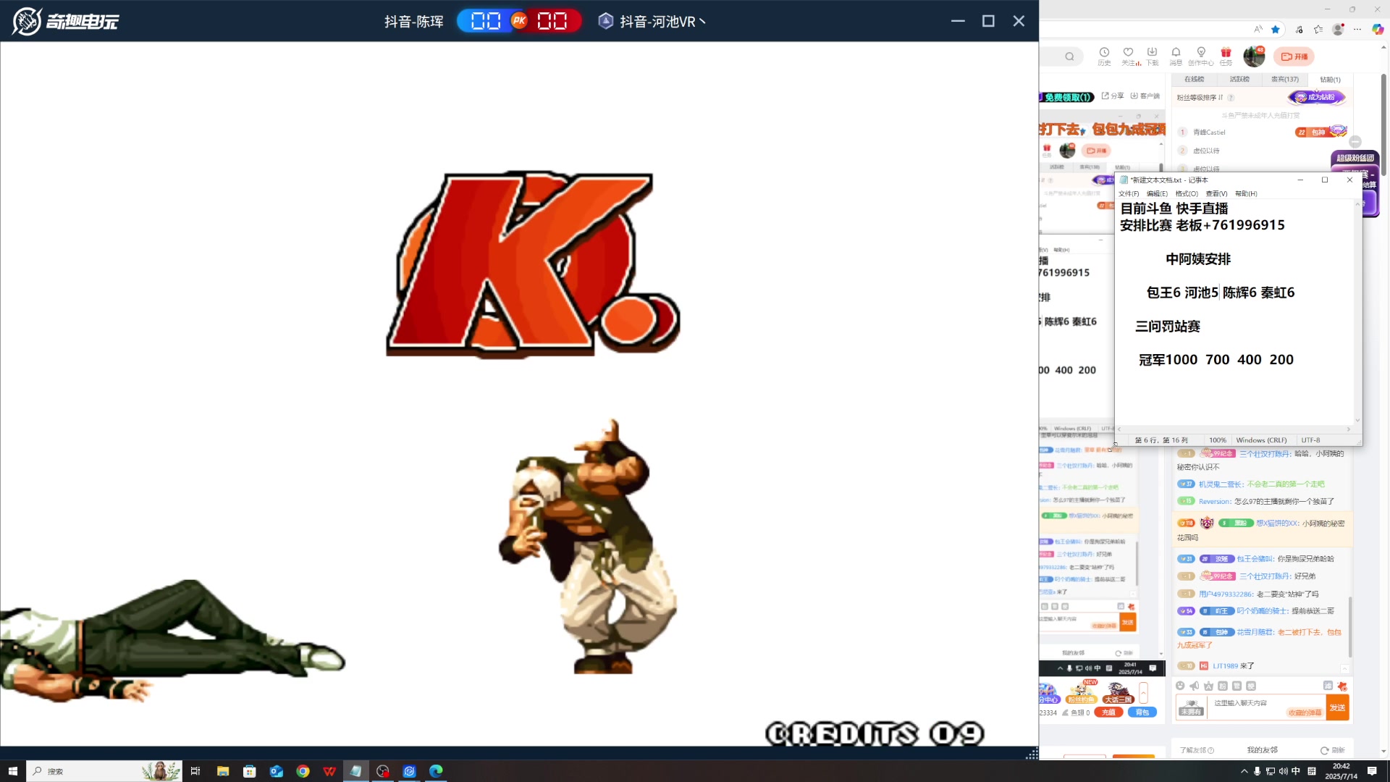
Task: Toggle 粉丝等级排序 sort order
Action: [x=1200, y=97]
